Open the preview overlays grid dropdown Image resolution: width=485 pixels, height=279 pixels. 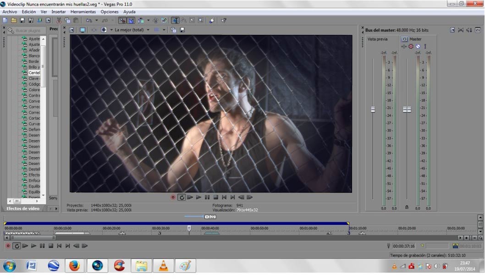164,30
